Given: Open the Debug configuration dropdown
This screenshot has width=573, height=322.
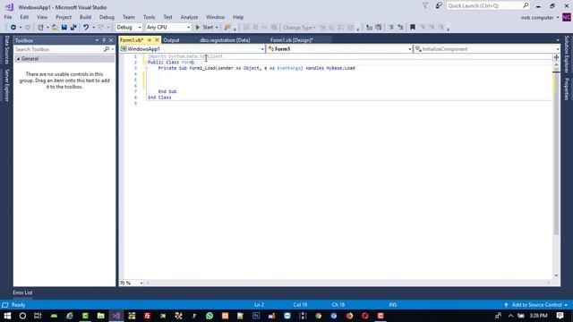Looking at the screenshot, I should [129, 28].
